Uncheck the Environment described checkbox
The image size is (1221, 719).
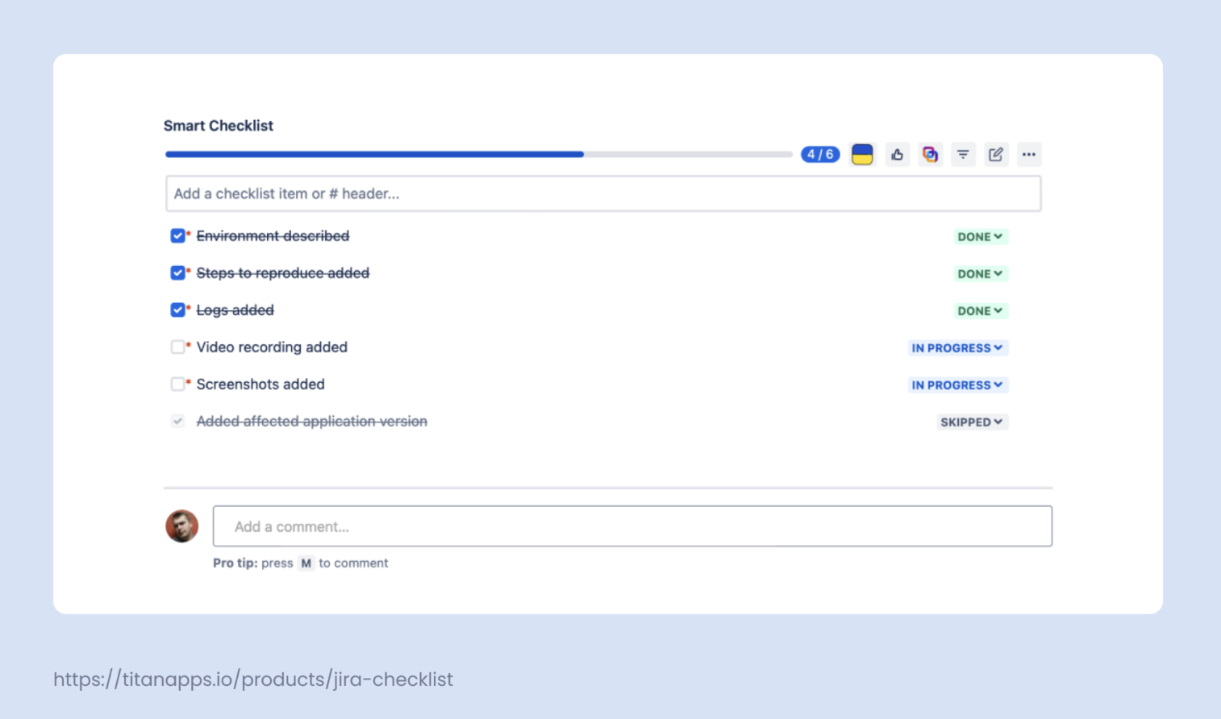(x=177, y=236)
